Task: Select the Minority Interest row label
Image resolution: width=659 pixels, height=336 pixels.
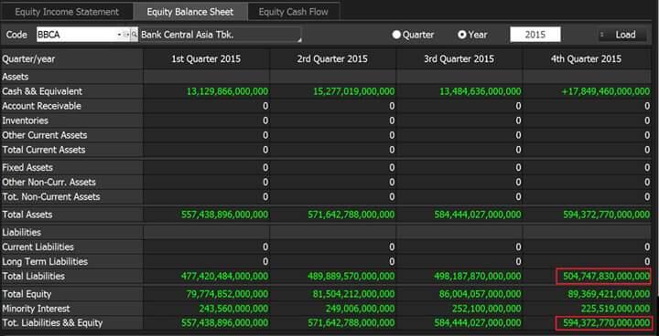Action: point(36,309)
